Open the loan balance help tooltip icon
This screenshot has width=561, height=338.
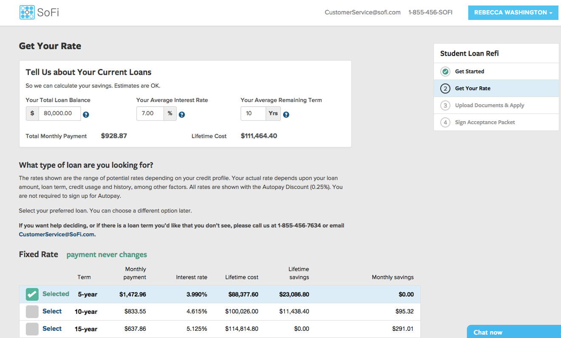[x=86, y=114]
